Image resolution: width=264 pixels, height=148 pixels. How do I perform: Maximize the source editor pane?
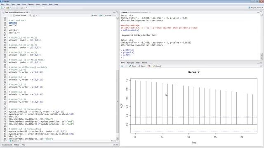117,12
